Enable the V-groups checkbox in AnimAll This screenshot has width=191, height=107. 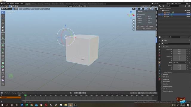pos(147,23)
